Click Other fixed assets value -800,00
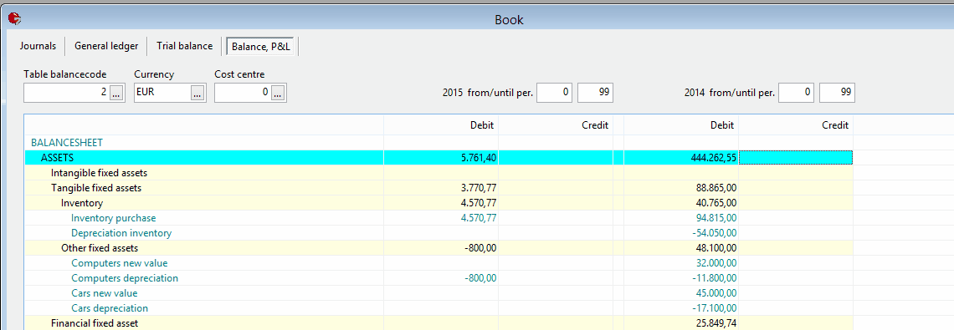 [480, 248]
